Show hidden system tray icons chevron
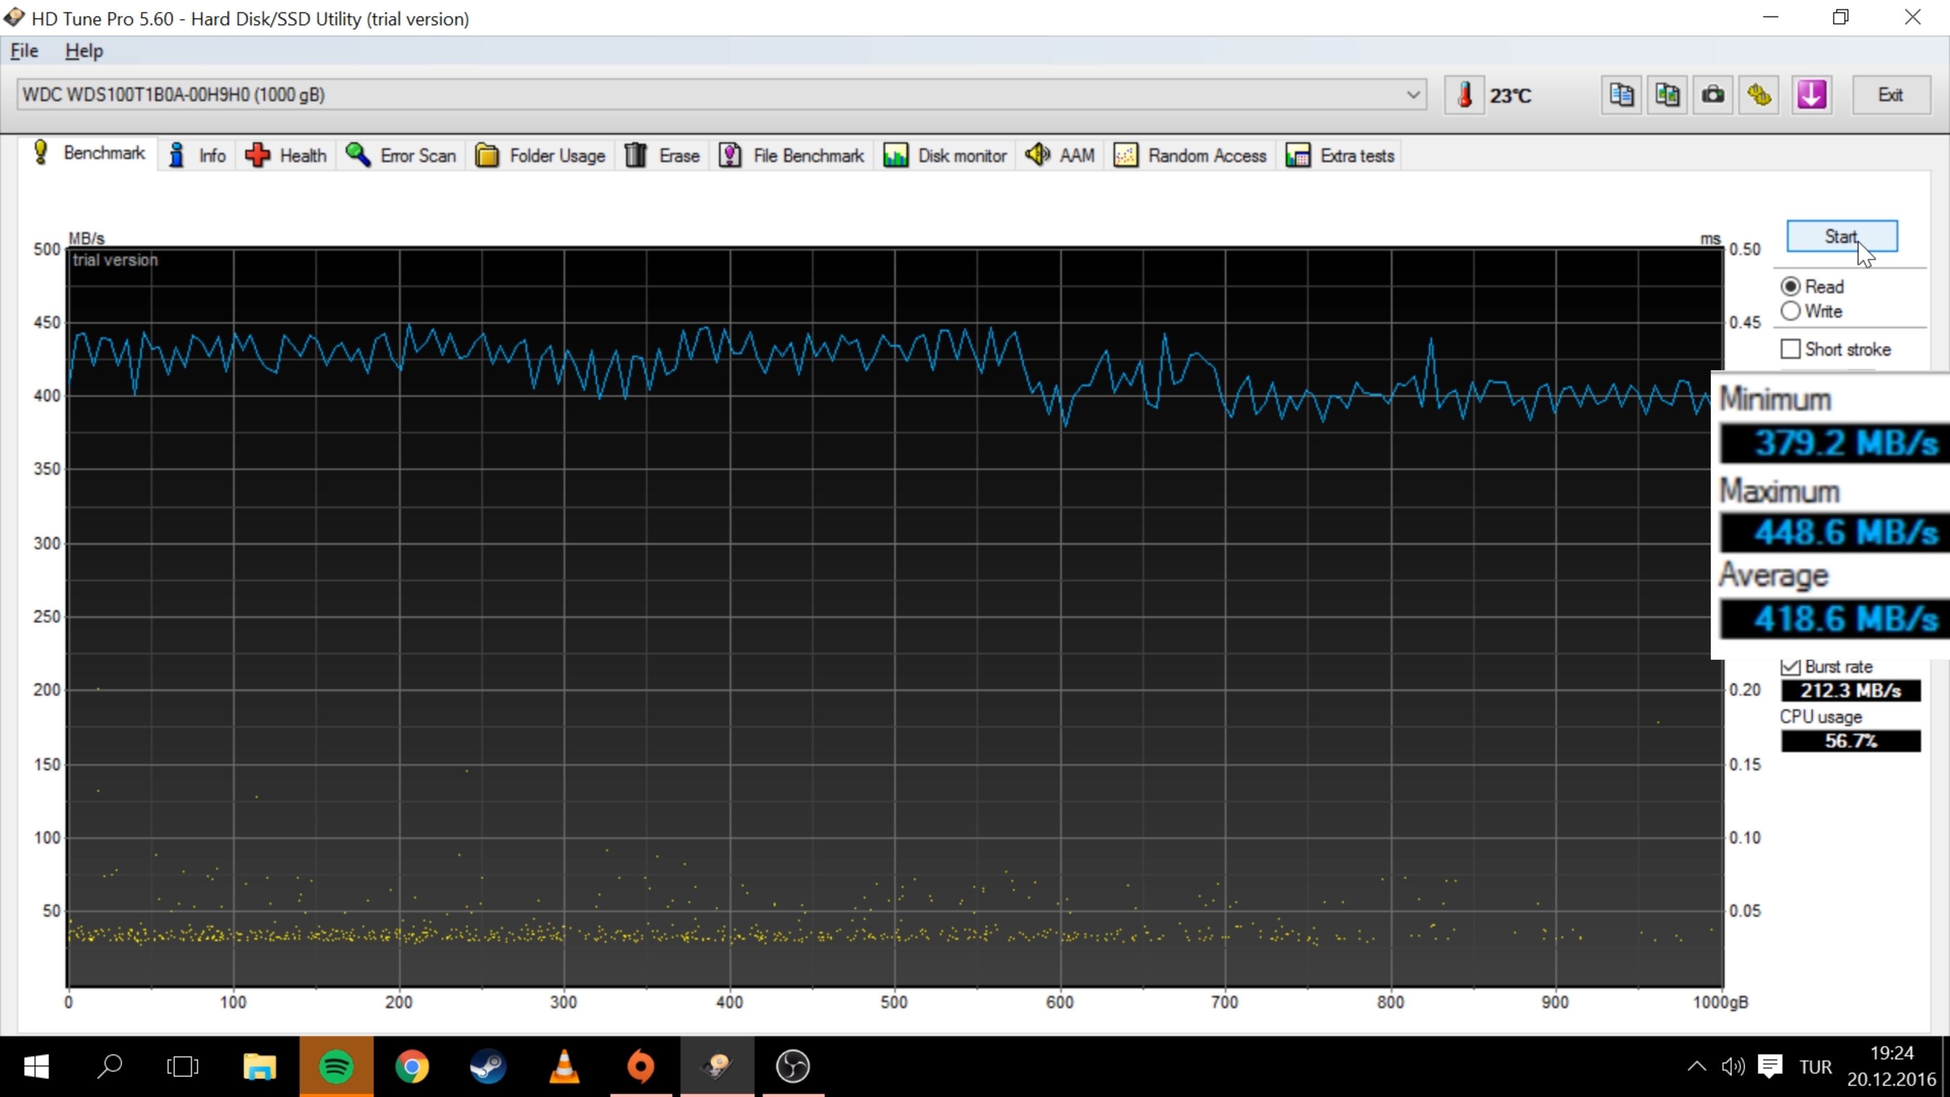 tap(1697, 1067)
